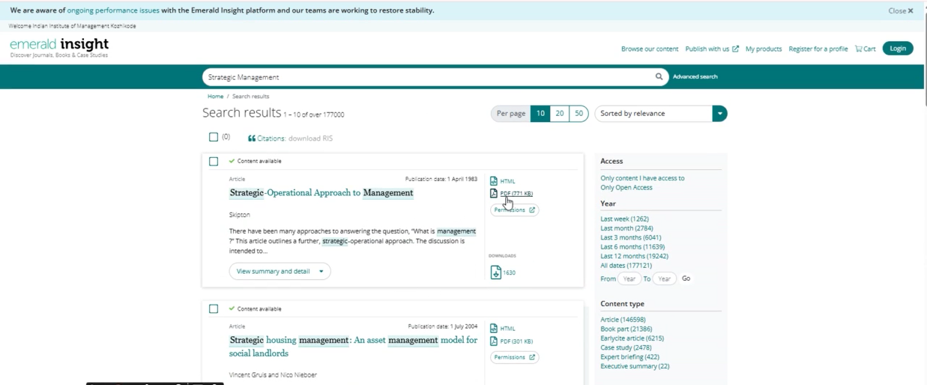The image size is (927, 385).
Task: Click Citations download RIS quote icon
Action: pos(251,138)
